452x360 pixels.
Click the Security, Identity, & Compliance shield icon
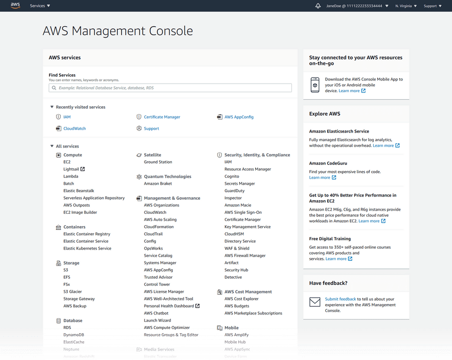coord(219,155)
